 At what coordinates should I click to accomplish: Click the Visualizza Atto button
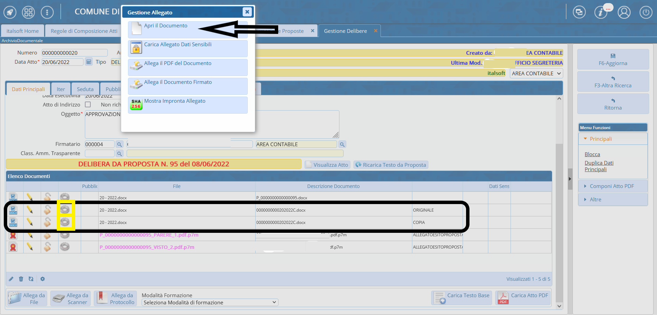(327, 165)
